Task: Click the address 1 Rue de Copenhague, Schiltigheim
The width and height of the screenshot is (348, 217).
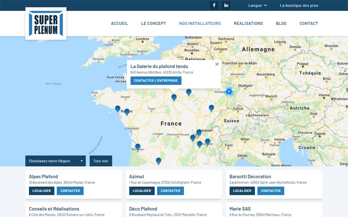Action: tap(165, 182)
